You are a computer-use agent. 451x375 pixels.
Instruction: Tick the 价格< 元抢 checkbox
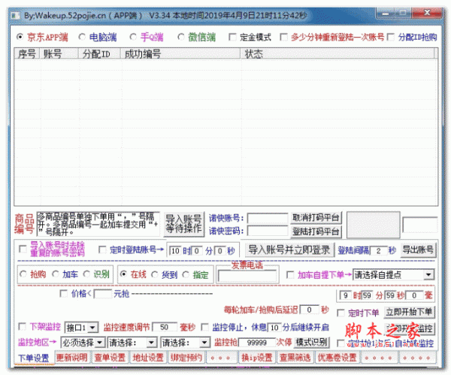coord(63,293)
